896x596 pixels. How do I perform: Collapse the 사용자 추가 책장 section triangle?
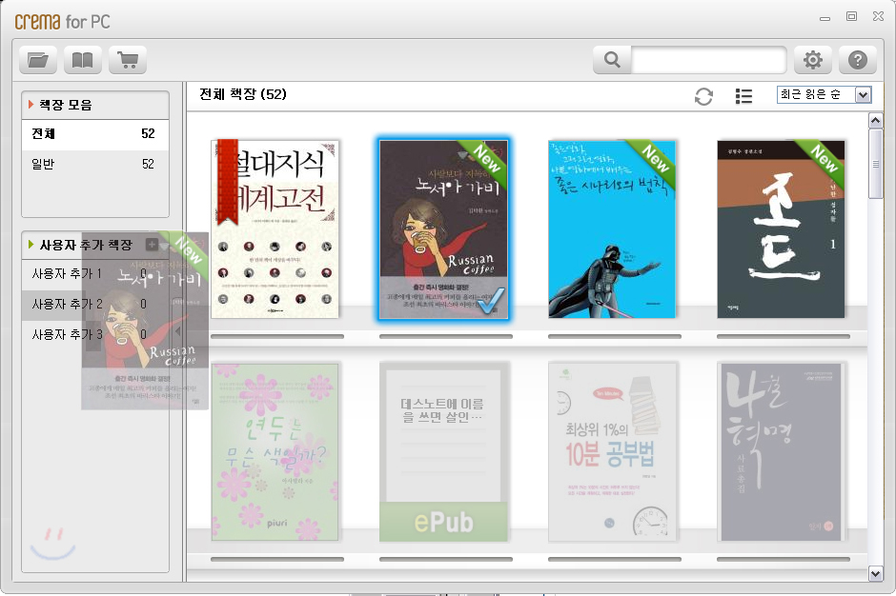click(31, 245)
